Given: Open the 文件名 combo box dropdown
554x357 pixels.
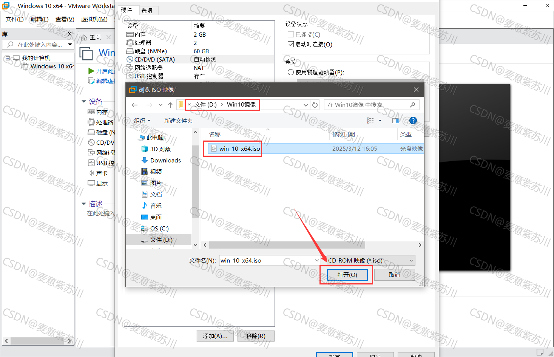Looking at the screenshot, I should [x=317, y=260].
